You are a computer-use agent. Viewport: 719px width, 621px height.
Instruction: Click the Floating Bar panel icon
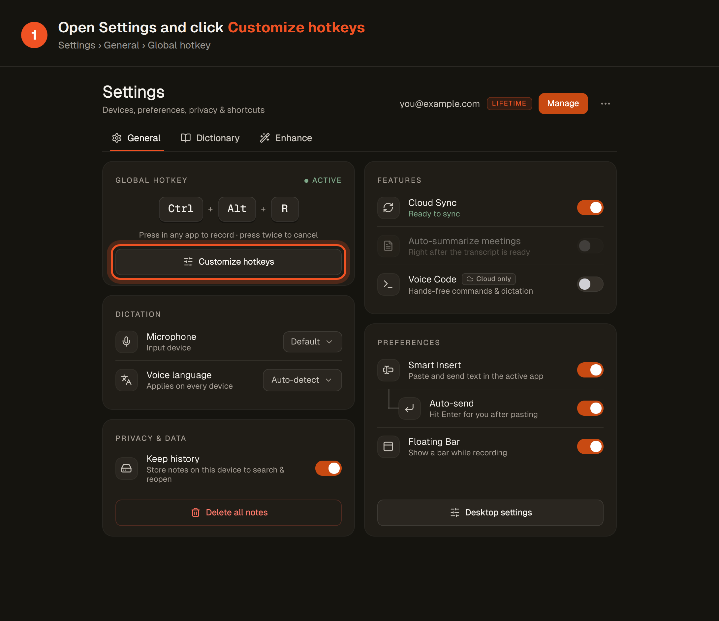[388, 446]
